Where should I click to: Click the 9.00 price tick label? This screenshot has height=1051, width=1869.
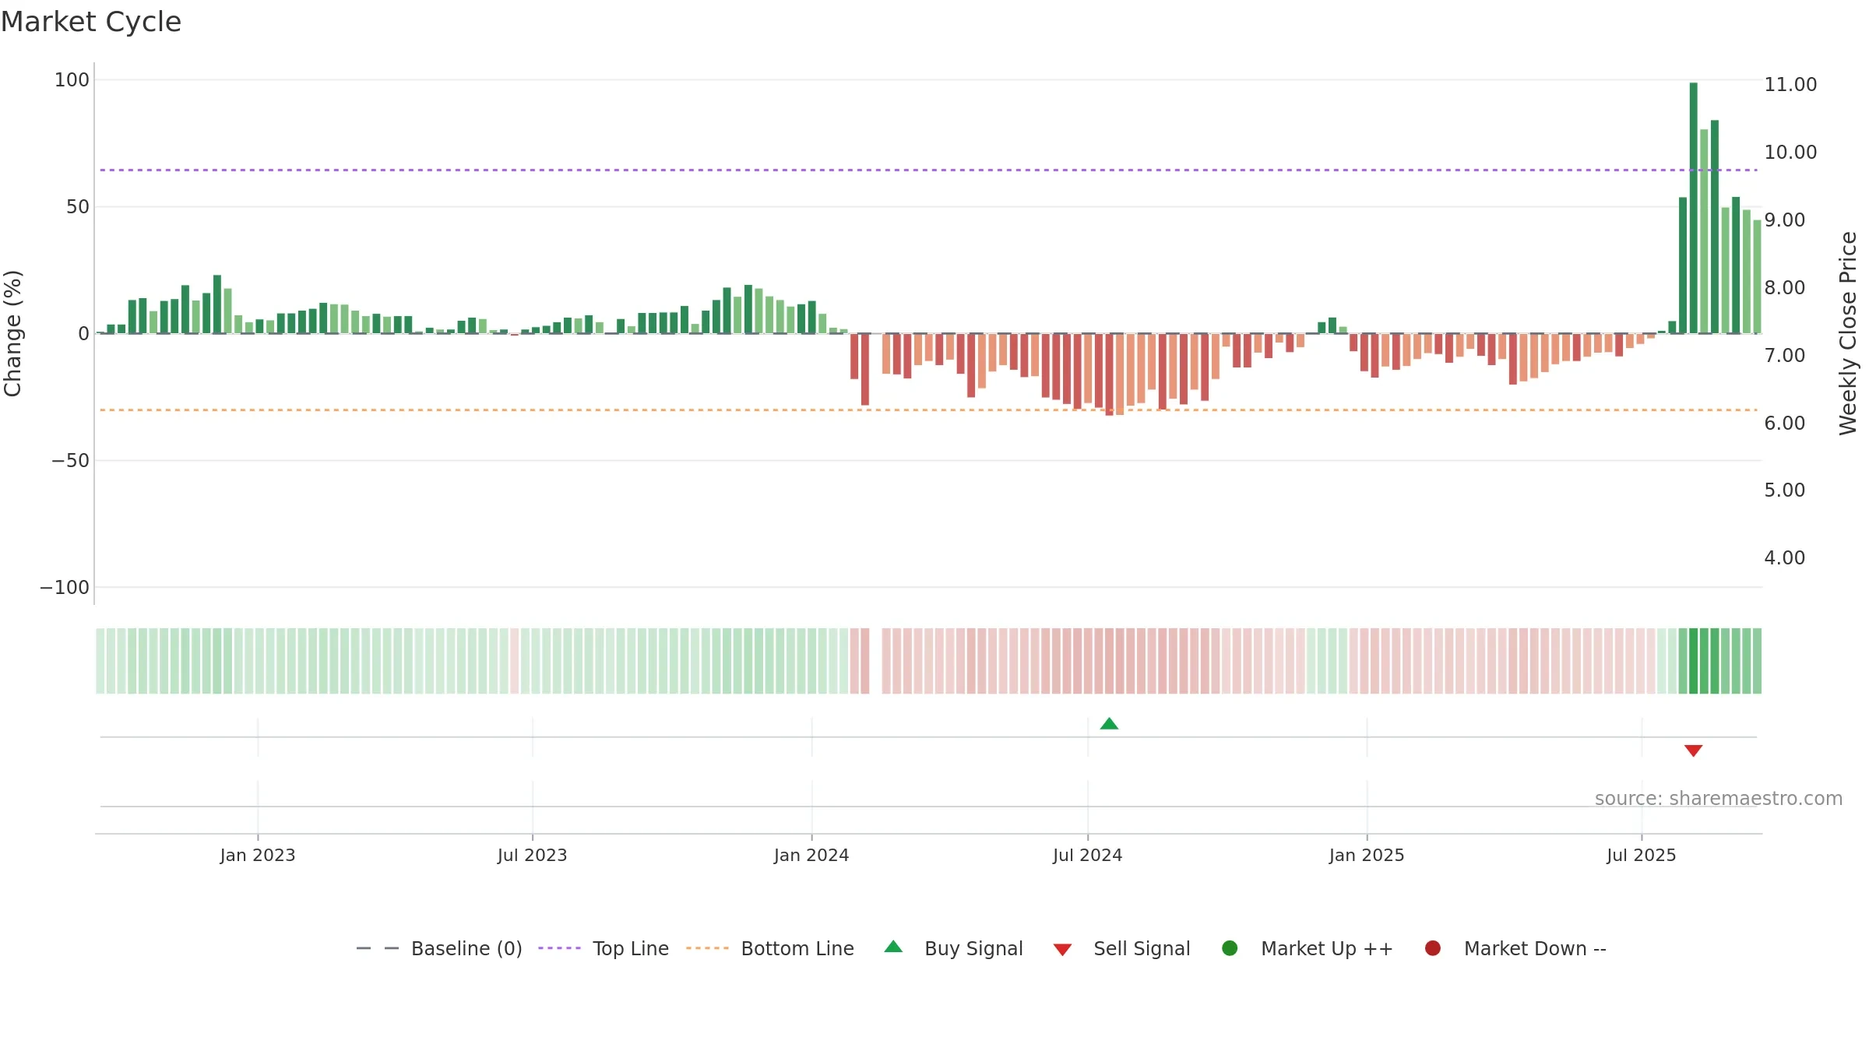(x=1785, y=220)
